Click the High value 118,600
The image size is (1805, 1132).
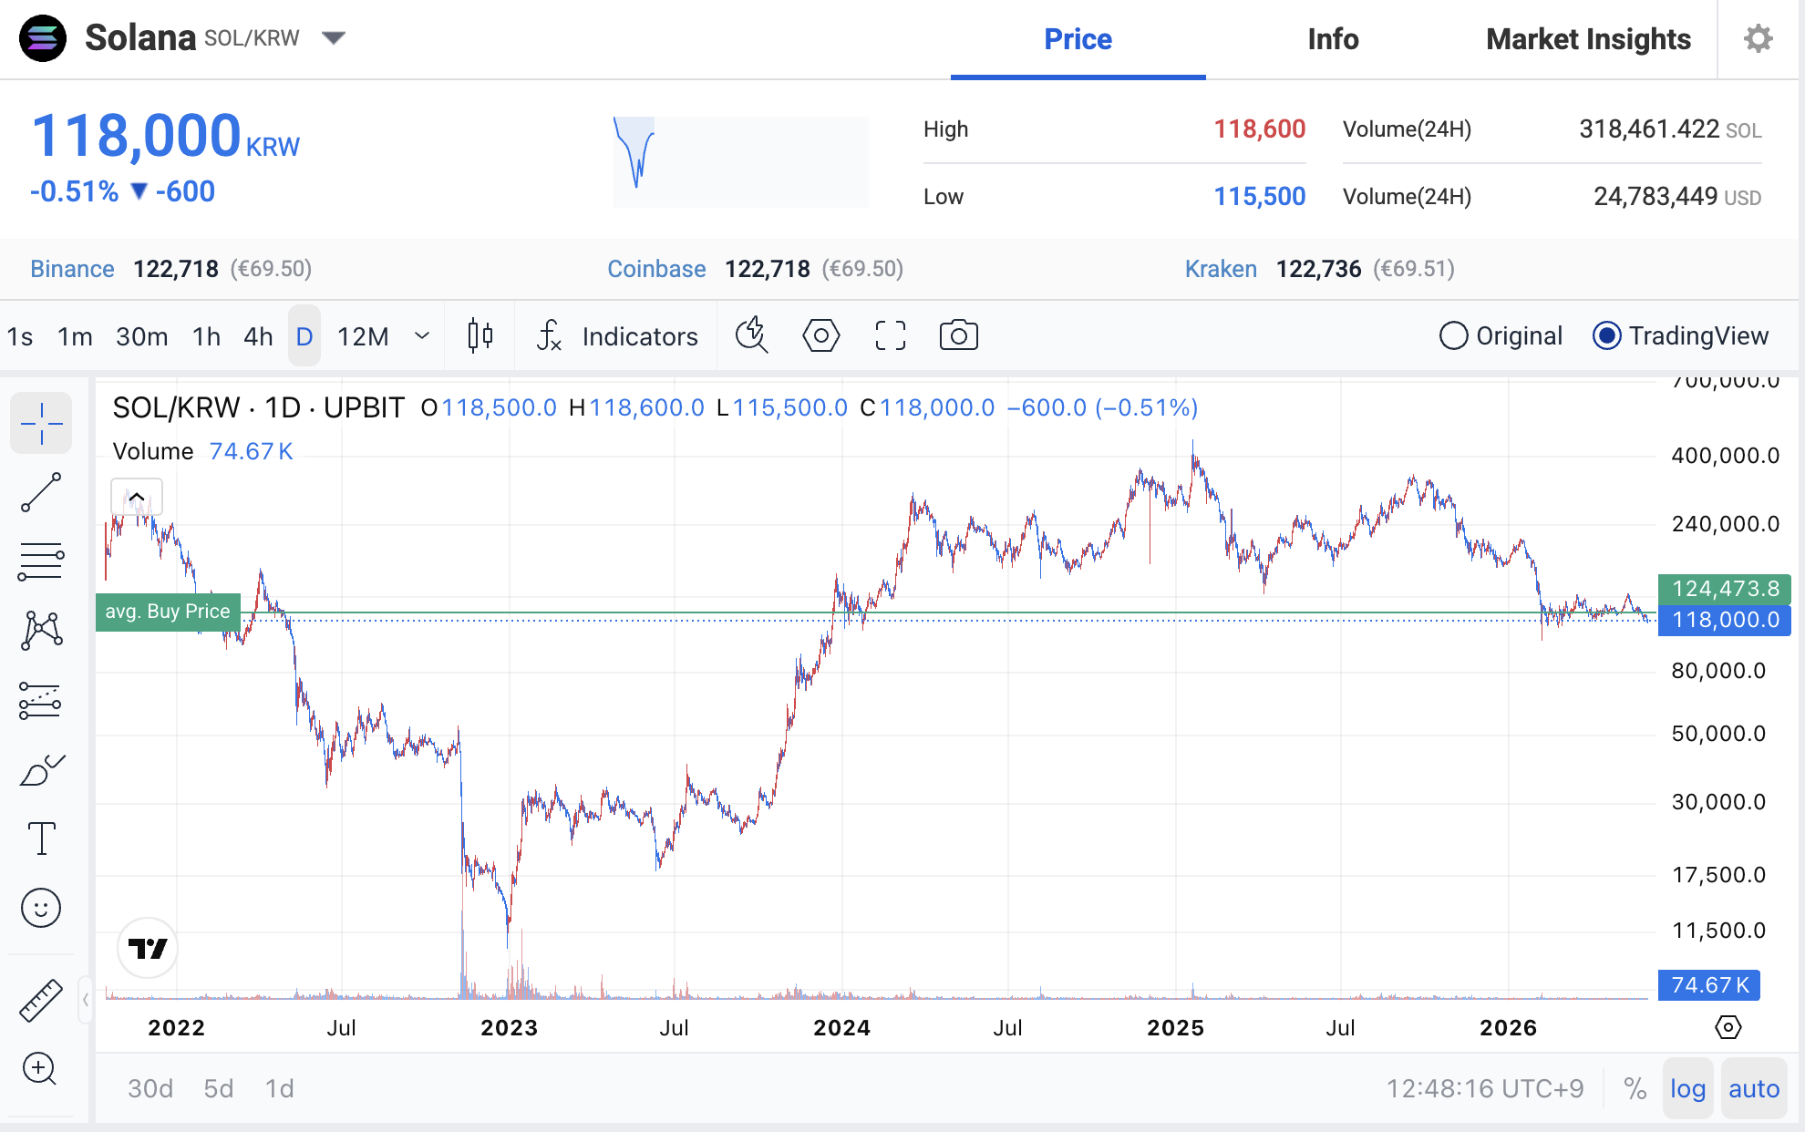pos(1259,129)
